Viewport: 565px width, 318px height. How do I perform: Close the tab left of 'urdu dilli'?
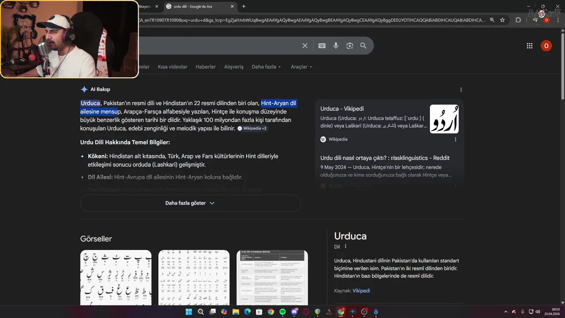156,6
